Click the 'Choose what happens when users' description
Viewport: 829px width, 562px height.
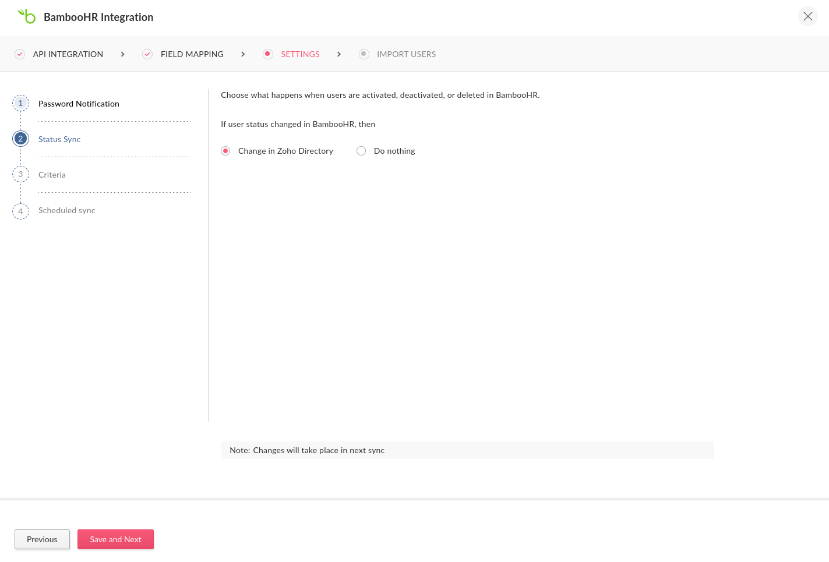(x=380, y=95)
